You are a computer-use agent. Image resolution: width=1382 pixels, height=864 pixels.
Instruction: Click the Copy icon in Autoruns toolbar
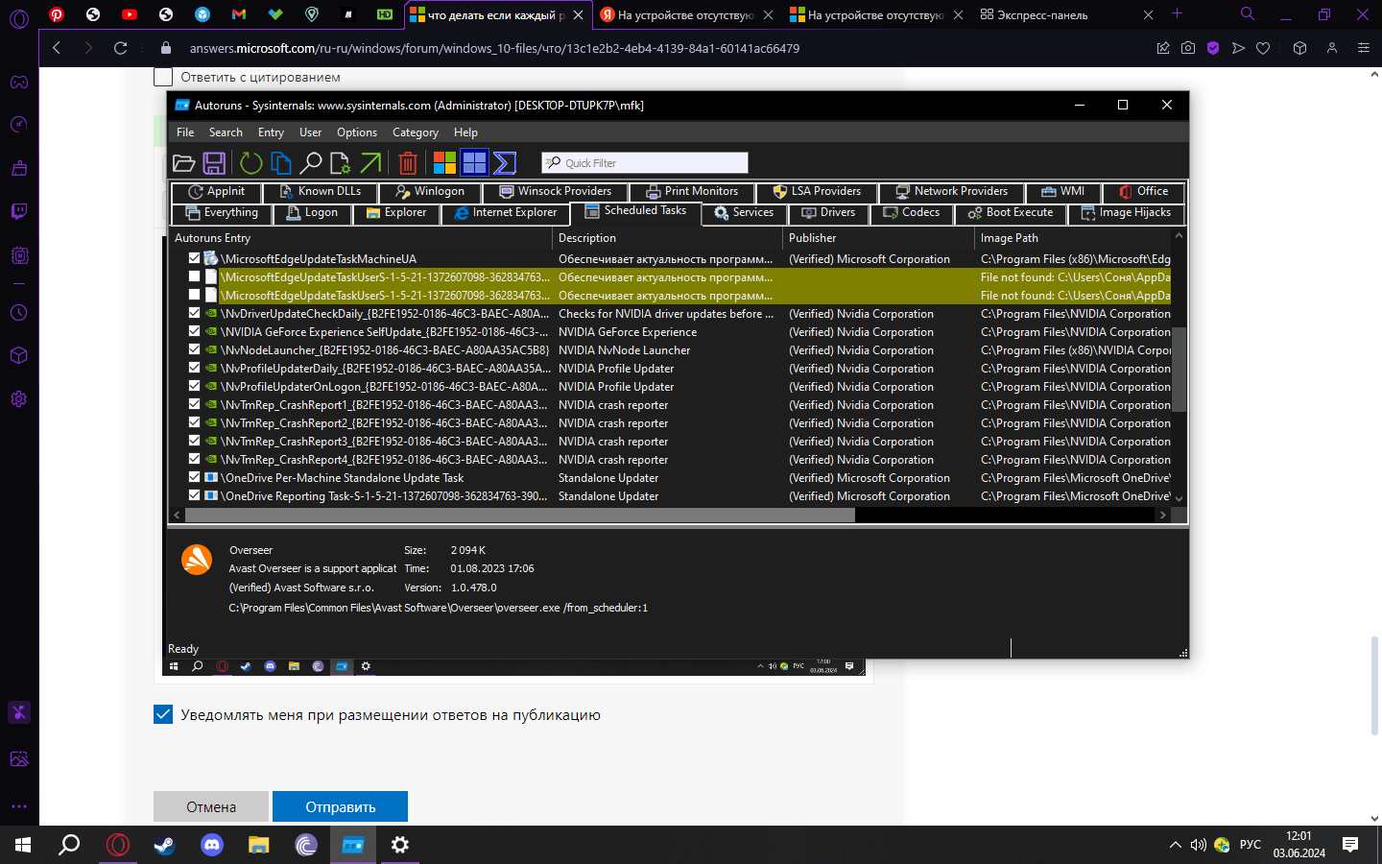coord(280,163)
